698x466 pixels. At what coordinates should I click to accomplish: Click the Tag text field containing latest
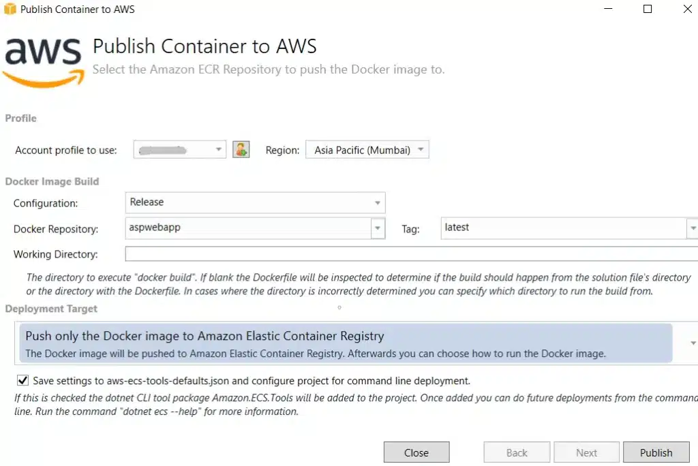[x=564, y=228]
